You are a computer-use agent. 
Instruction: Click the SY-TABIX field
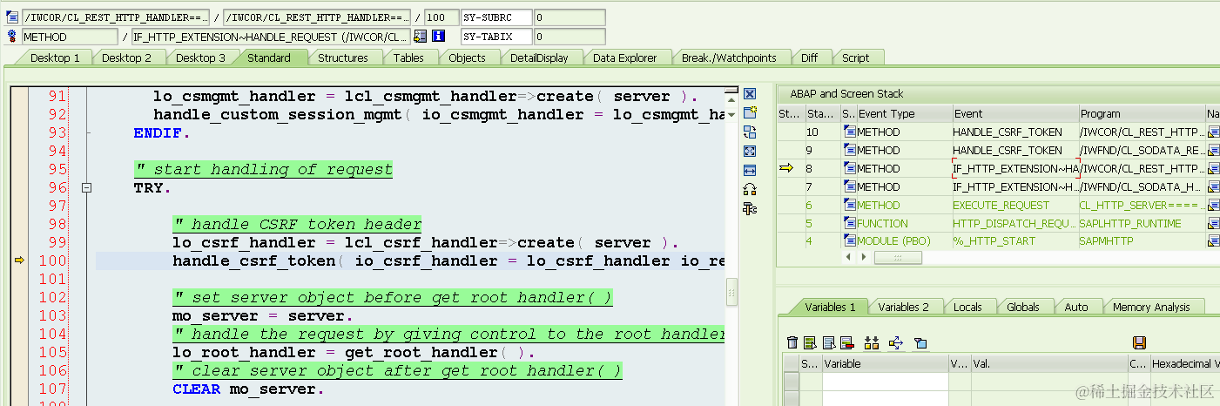[x=496, y=37]
